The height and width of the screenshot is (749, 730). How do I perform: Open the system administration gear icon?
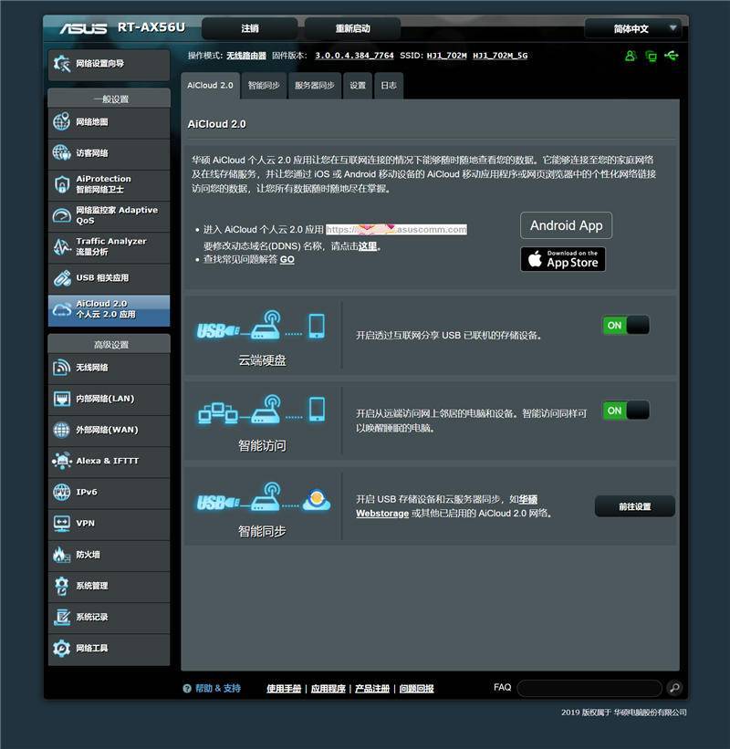(x=62, y=586)
